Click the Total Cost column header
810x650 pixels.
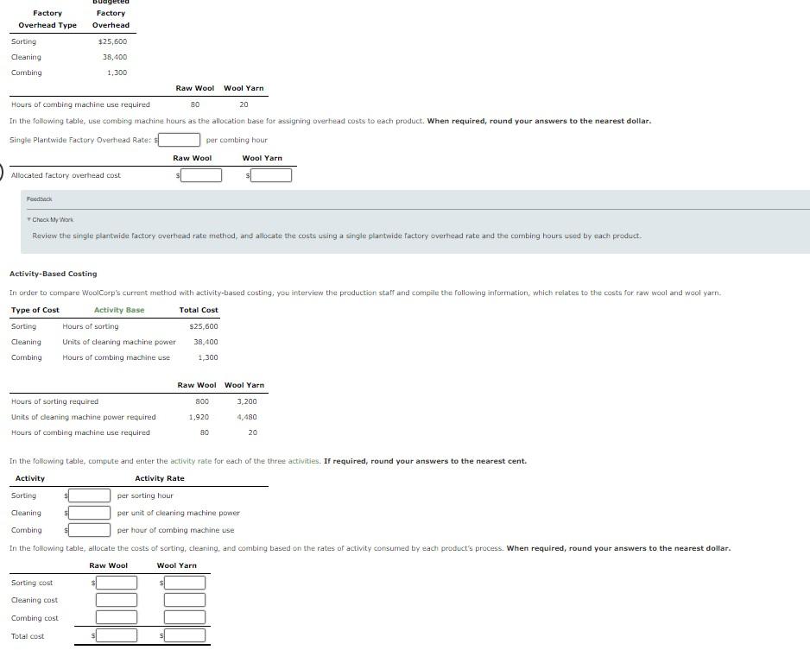point(199,310)
